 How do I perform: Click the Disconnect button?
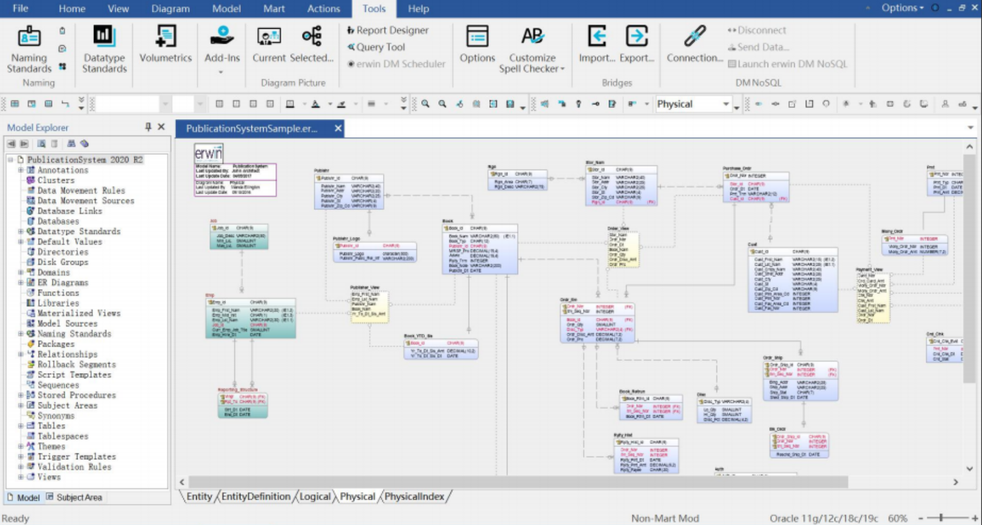click(x=756, y=30)
